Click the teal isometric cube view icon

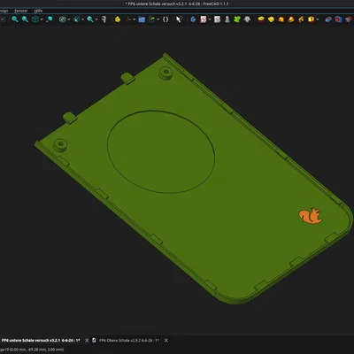point(35,19)
